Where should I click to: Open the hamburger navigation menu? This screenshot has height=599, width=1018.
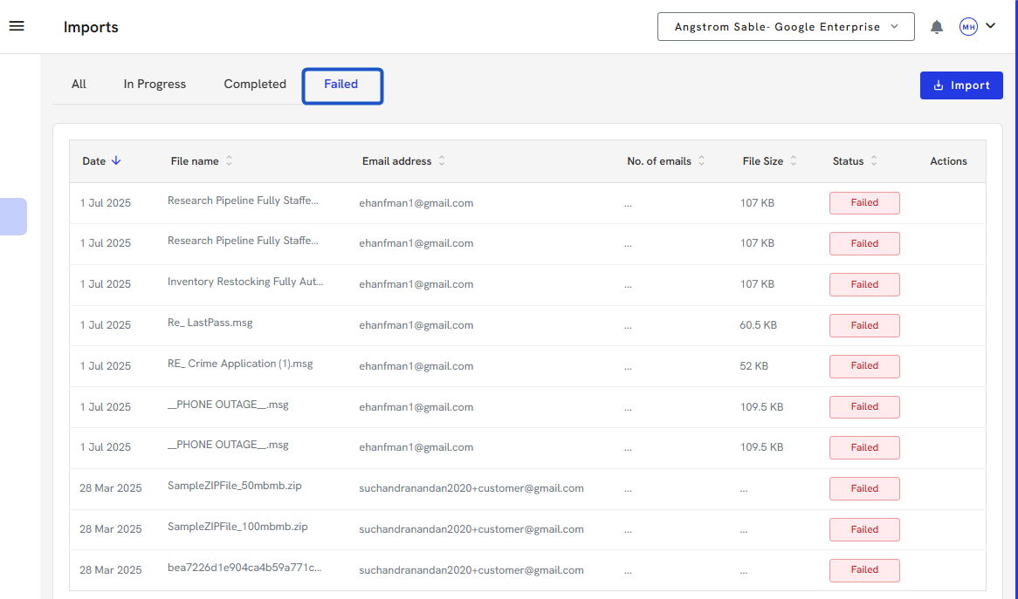click(17, 26)
